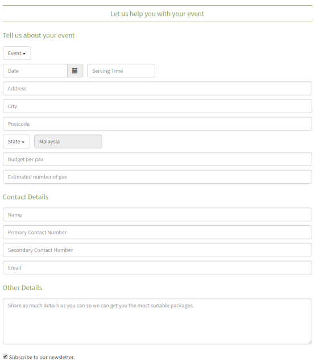Click the Name input field
This screenshot has height=364, width=319.
click(158, 214)
